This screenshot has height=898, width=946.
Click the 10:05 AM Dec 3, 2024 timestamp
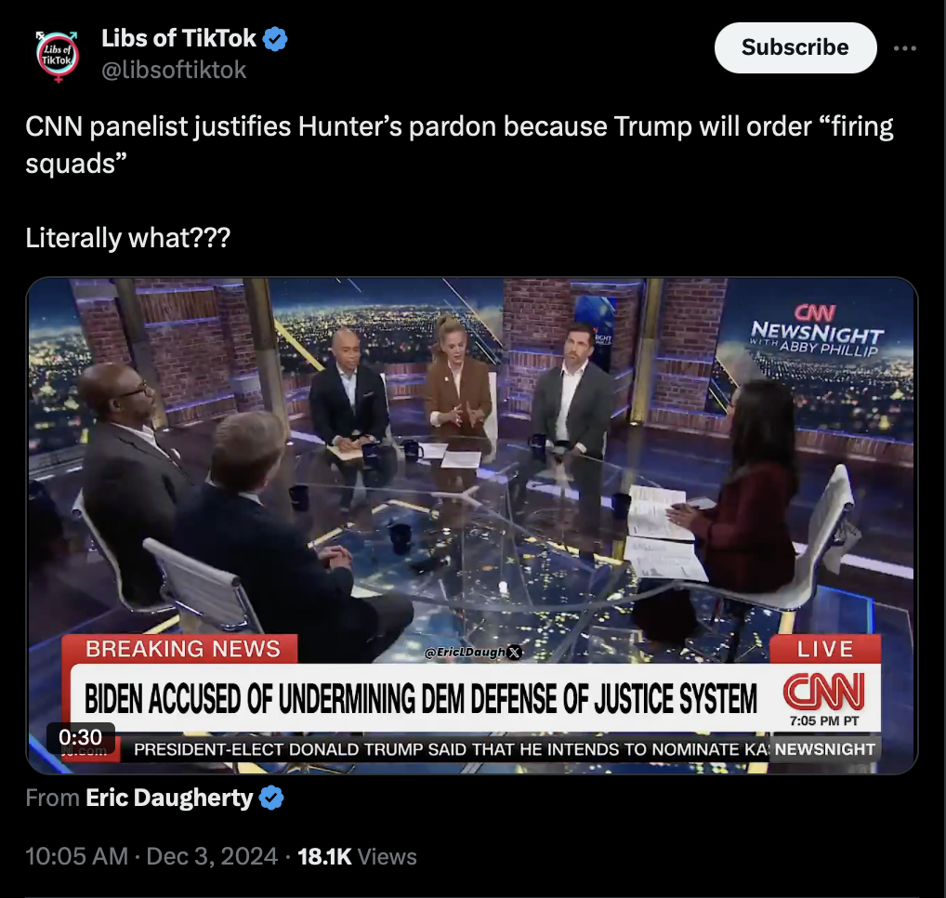[151, 856]
